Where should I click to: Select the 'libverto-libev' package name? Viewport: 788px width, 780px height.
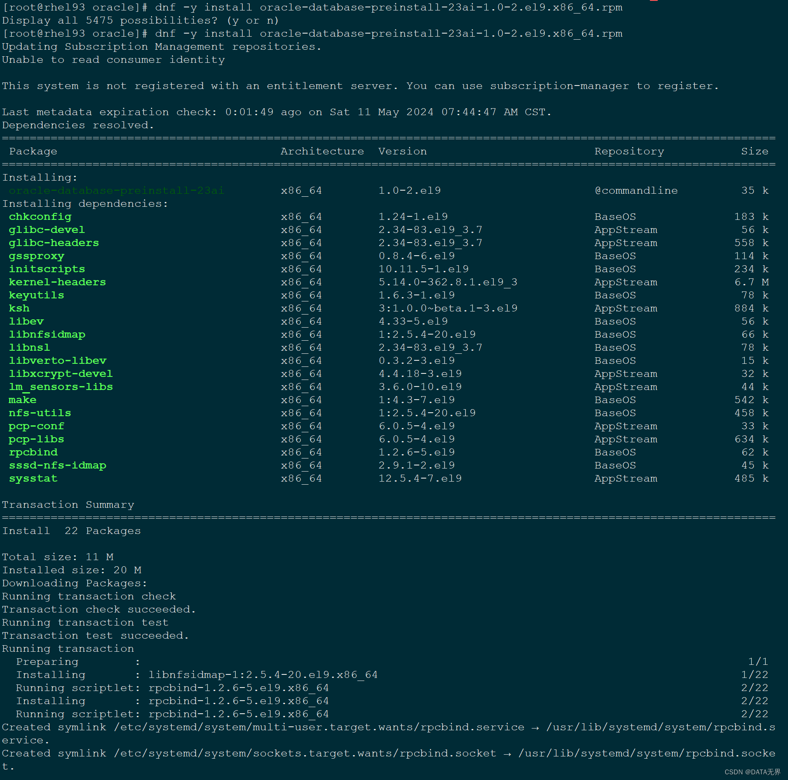click(58, 361)
